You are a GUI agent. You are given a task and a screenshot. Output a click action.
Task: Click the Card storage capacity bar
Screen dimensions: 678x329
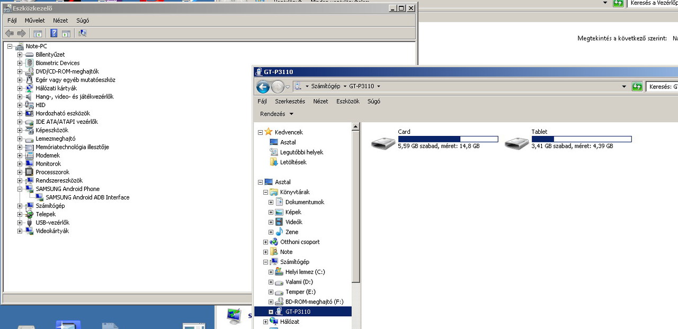click(448, 139)
